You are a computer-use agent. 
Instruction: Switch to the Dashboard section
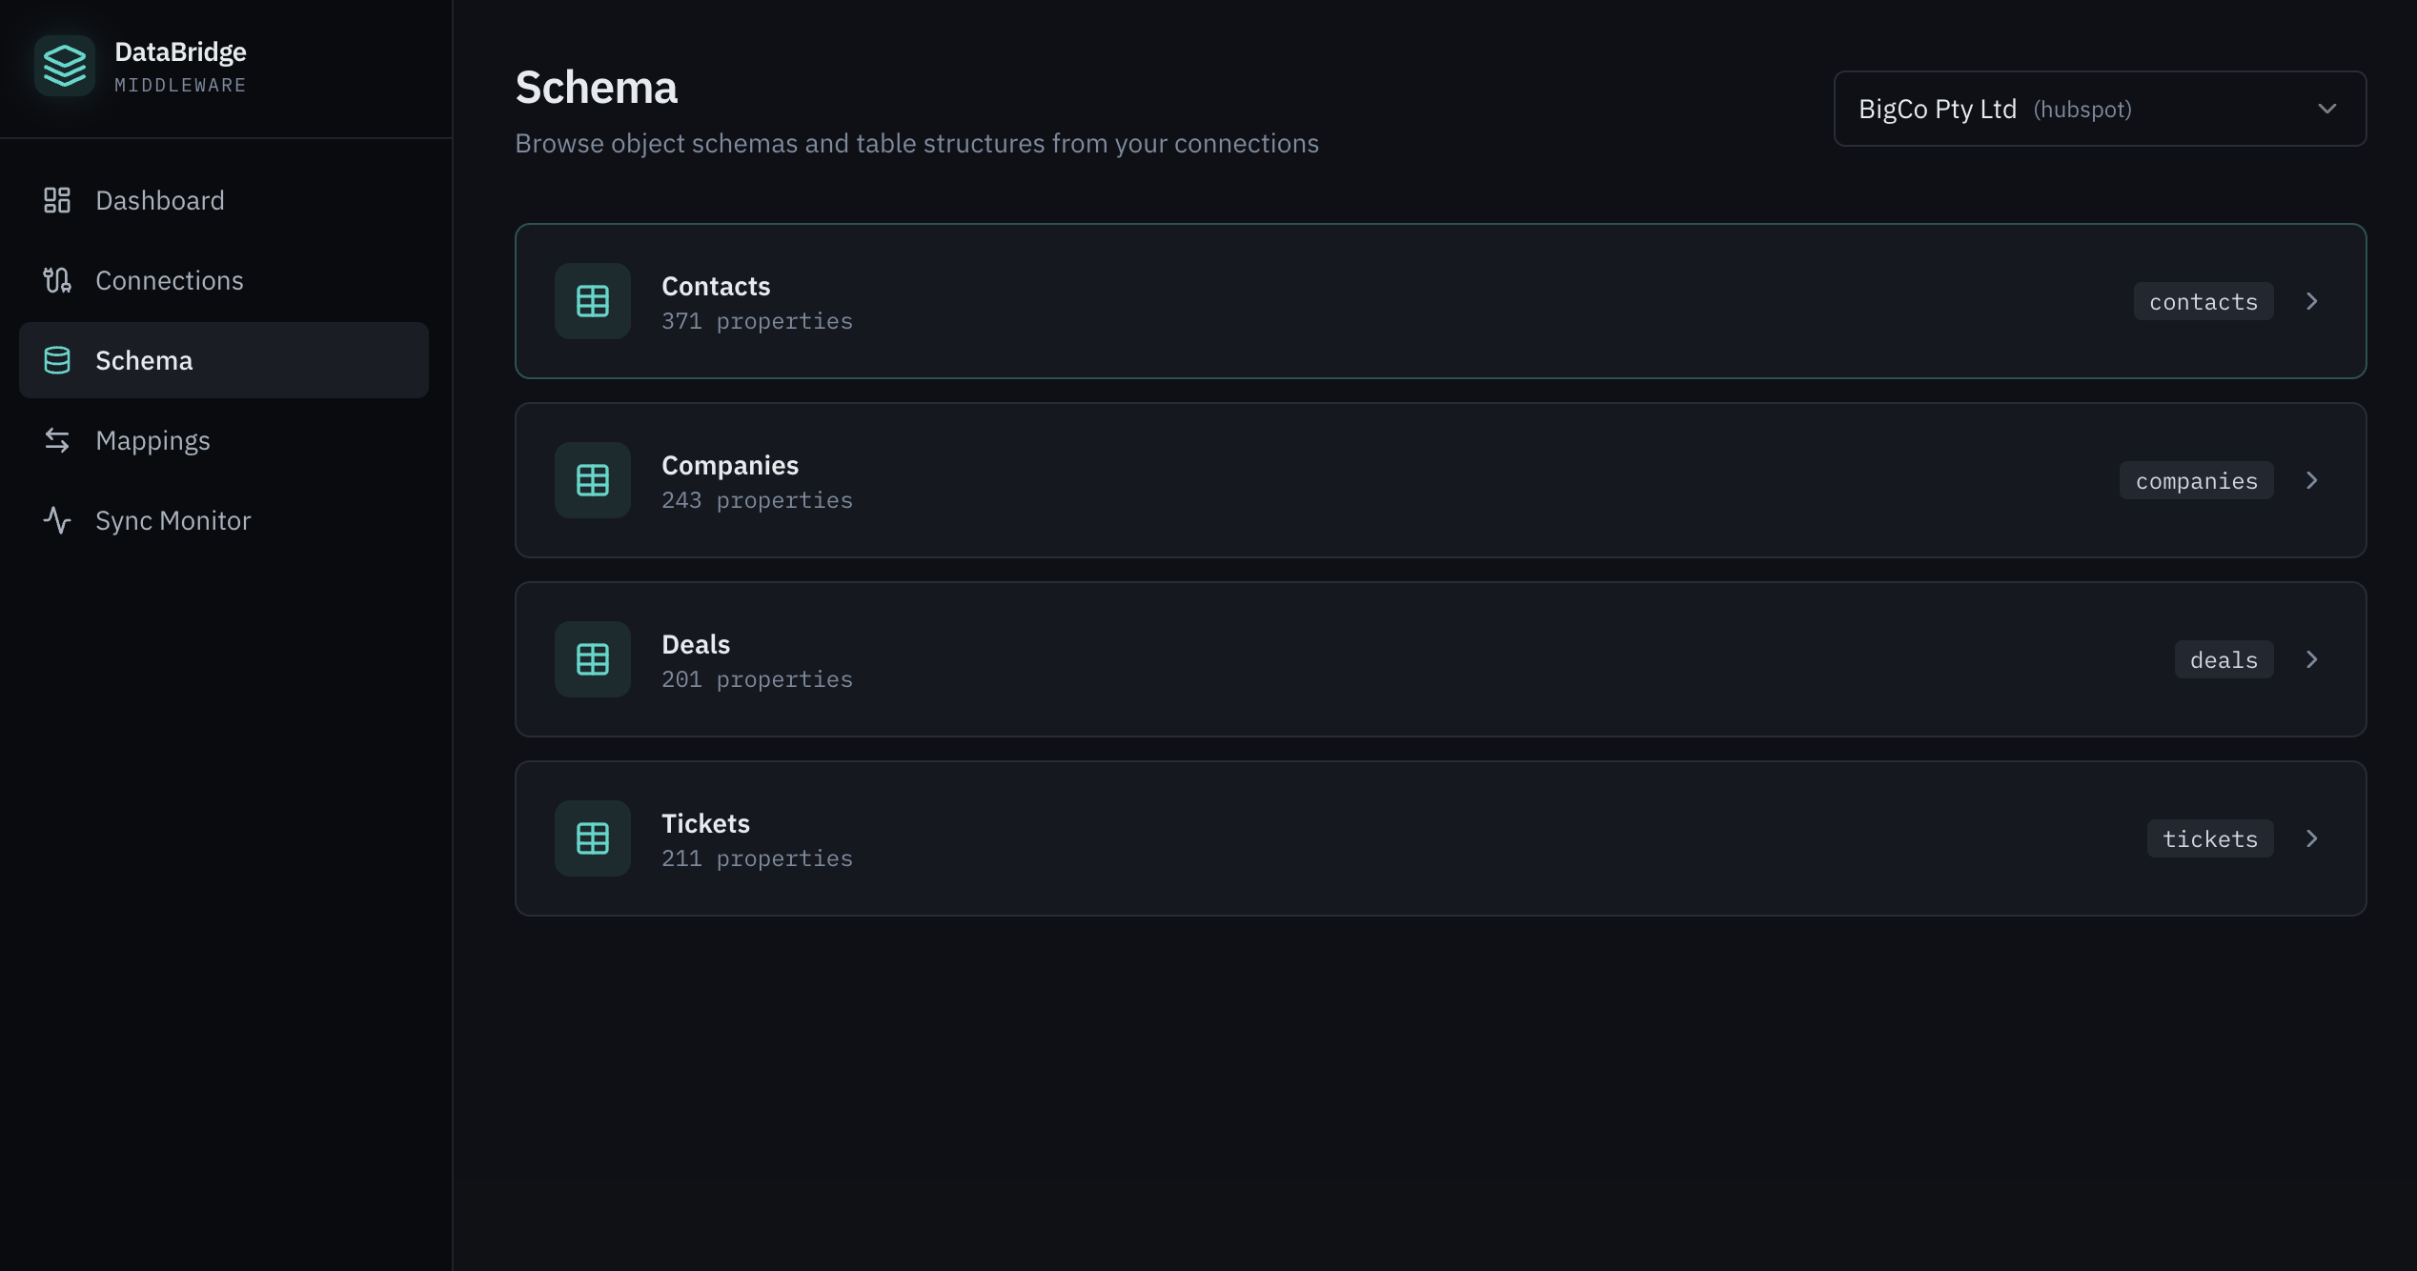pos(159,200)
